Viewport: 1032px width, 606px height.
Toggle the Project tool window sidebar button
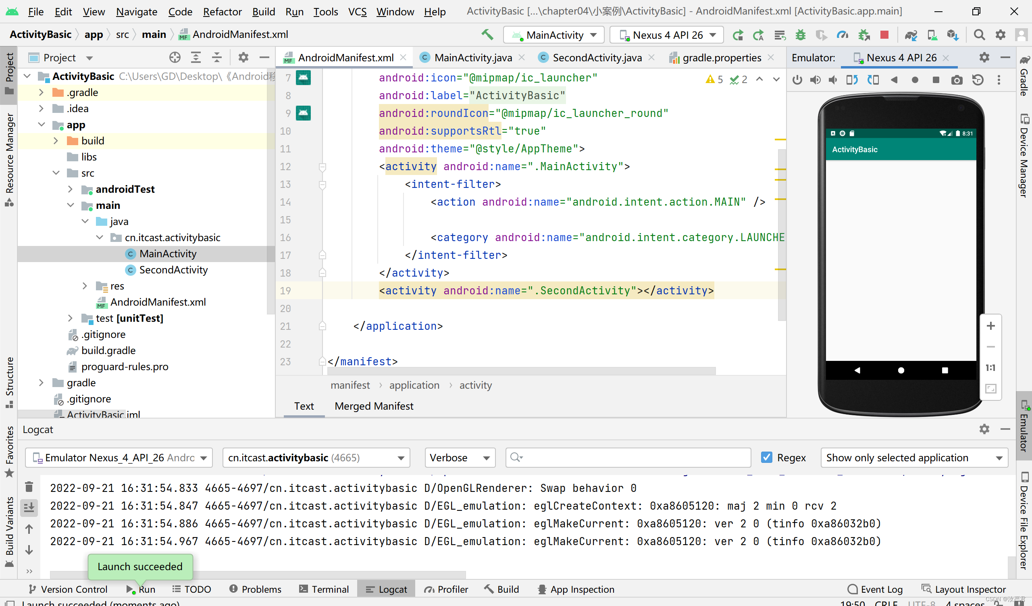click(x=9, y=74)
